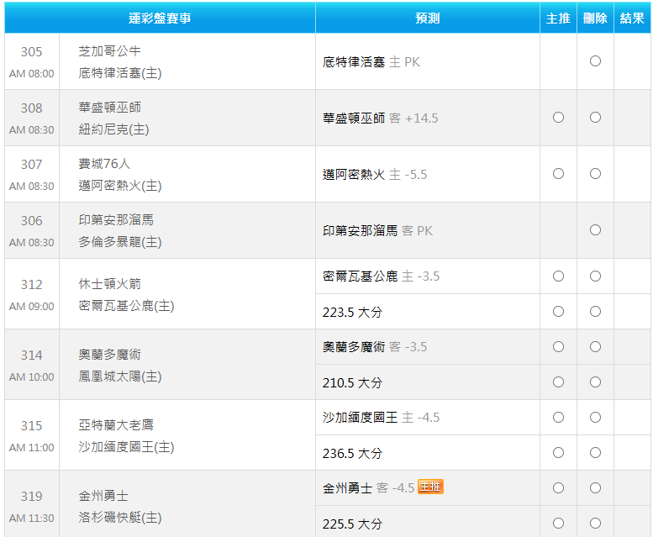Set 223.5 大分 as main pick
Image resolution: width=653 pixels, height=537 pixels.
(x=558, y=312)
